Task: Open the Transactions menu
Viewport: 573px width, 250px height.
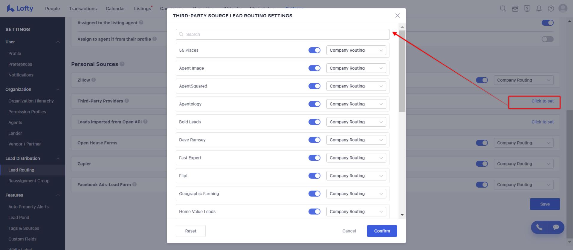Action: [83, 9]
